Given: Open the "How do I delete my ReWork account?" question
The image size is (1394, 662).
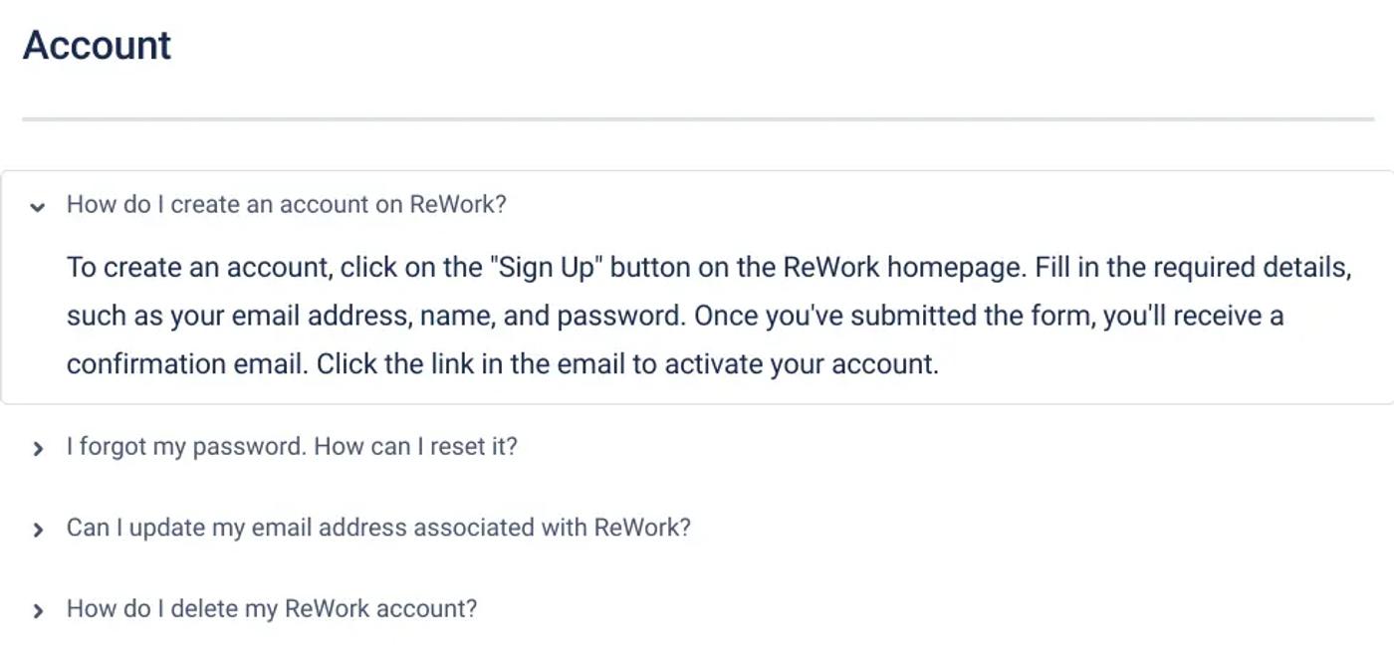Looking at the screenshot, I should click(272, 608).
